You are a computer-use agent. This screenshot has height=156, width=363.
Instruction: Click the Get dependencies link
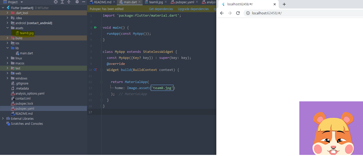point(161,9)
